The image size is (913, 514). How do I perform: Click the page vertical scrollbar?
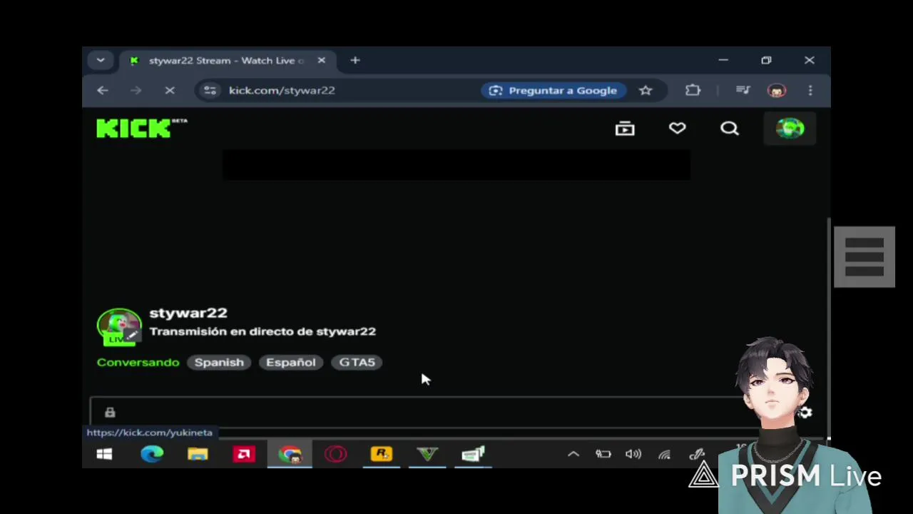(x=827, y=328)
